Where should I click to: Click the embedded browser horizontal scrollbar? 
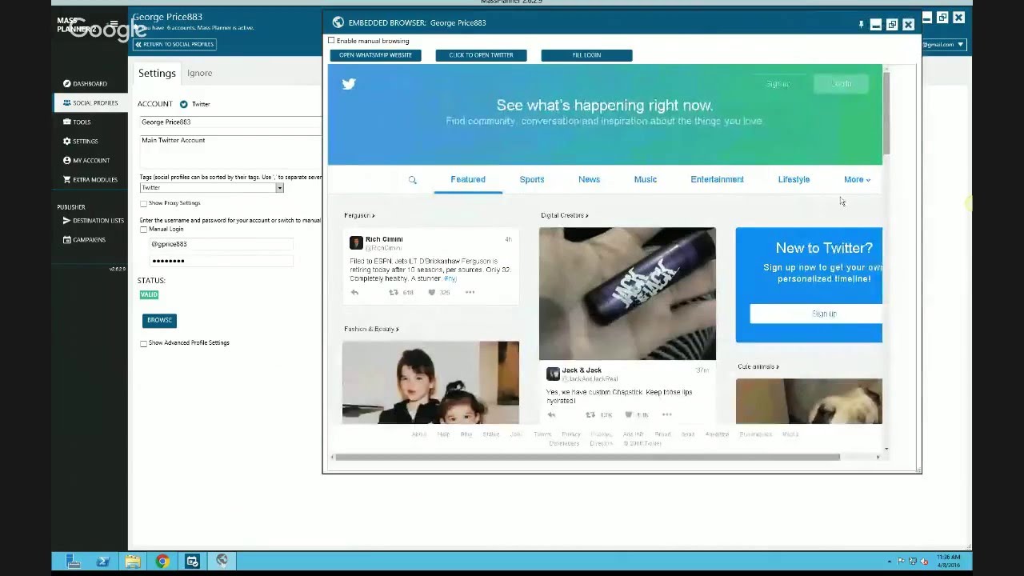(587, 457)
